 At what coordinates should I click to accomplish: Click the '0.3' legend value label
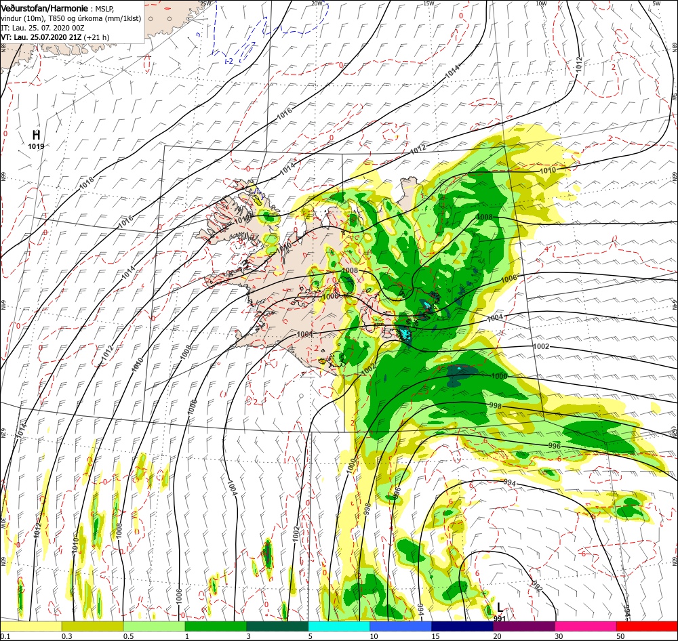pos(67,636)
